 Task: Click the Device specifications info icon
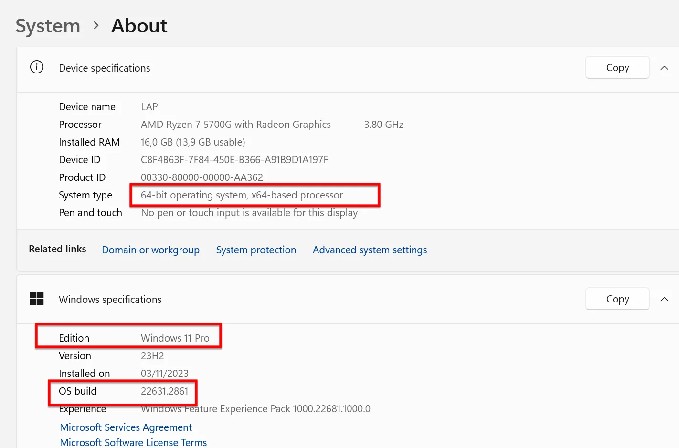pos(37,67)
